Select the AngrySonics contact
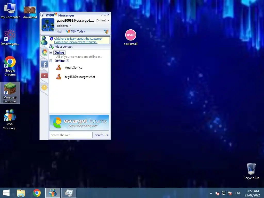264x198 pixels. click(73, 68)
